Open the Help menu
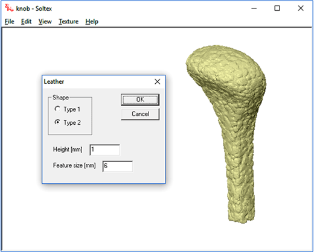 92,22
